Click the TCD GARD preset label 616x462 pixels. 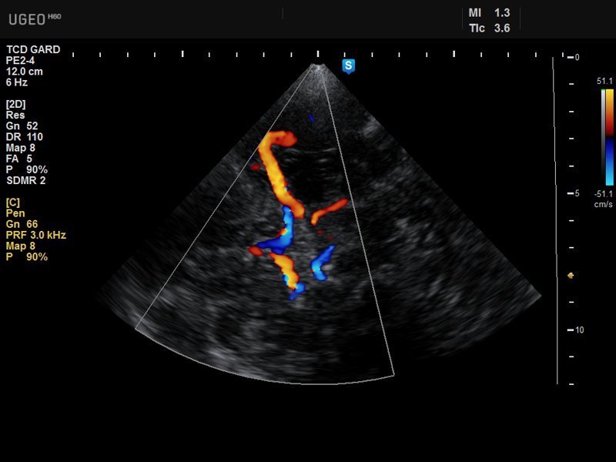tap(32, 50)
